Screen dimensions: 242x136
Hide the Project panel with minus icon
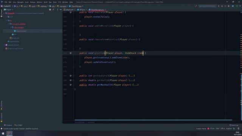60,9
